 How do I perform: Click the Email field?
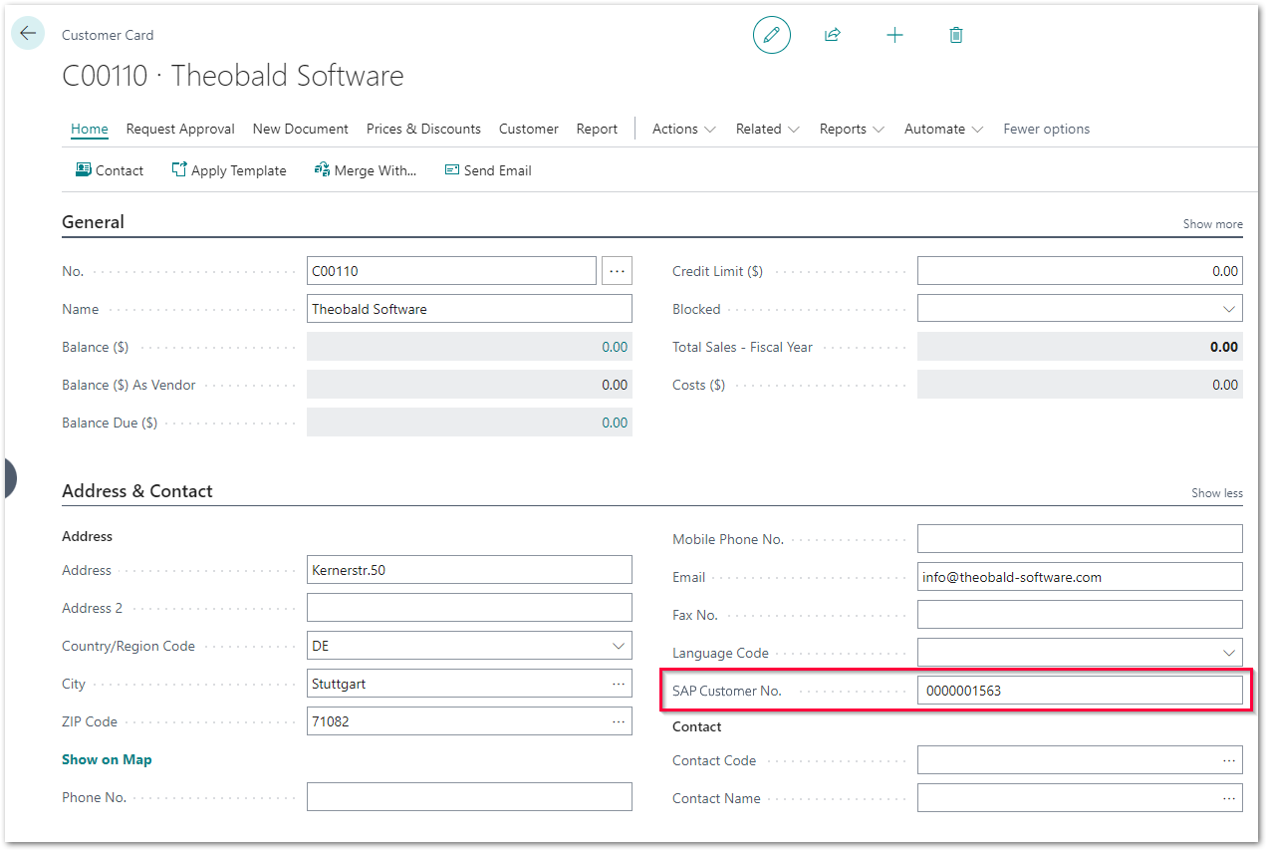click(1080, 577)
